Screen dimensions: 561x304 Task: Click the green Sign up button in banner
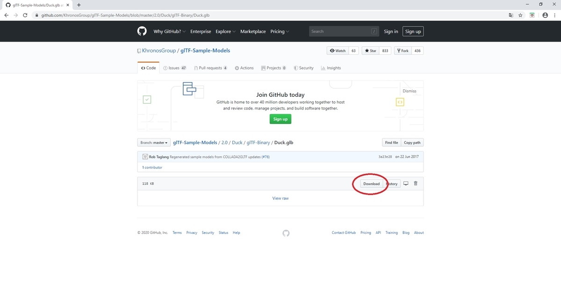tap(280, 119)
